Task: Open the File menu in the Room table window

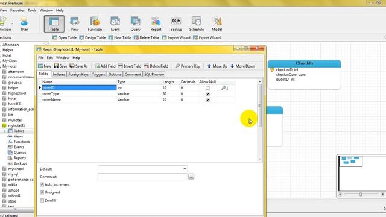Action: (41, 58)
